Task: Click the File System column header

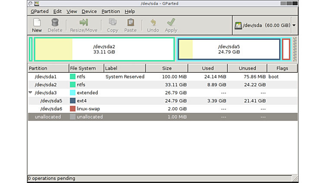Action: [86, 68]
